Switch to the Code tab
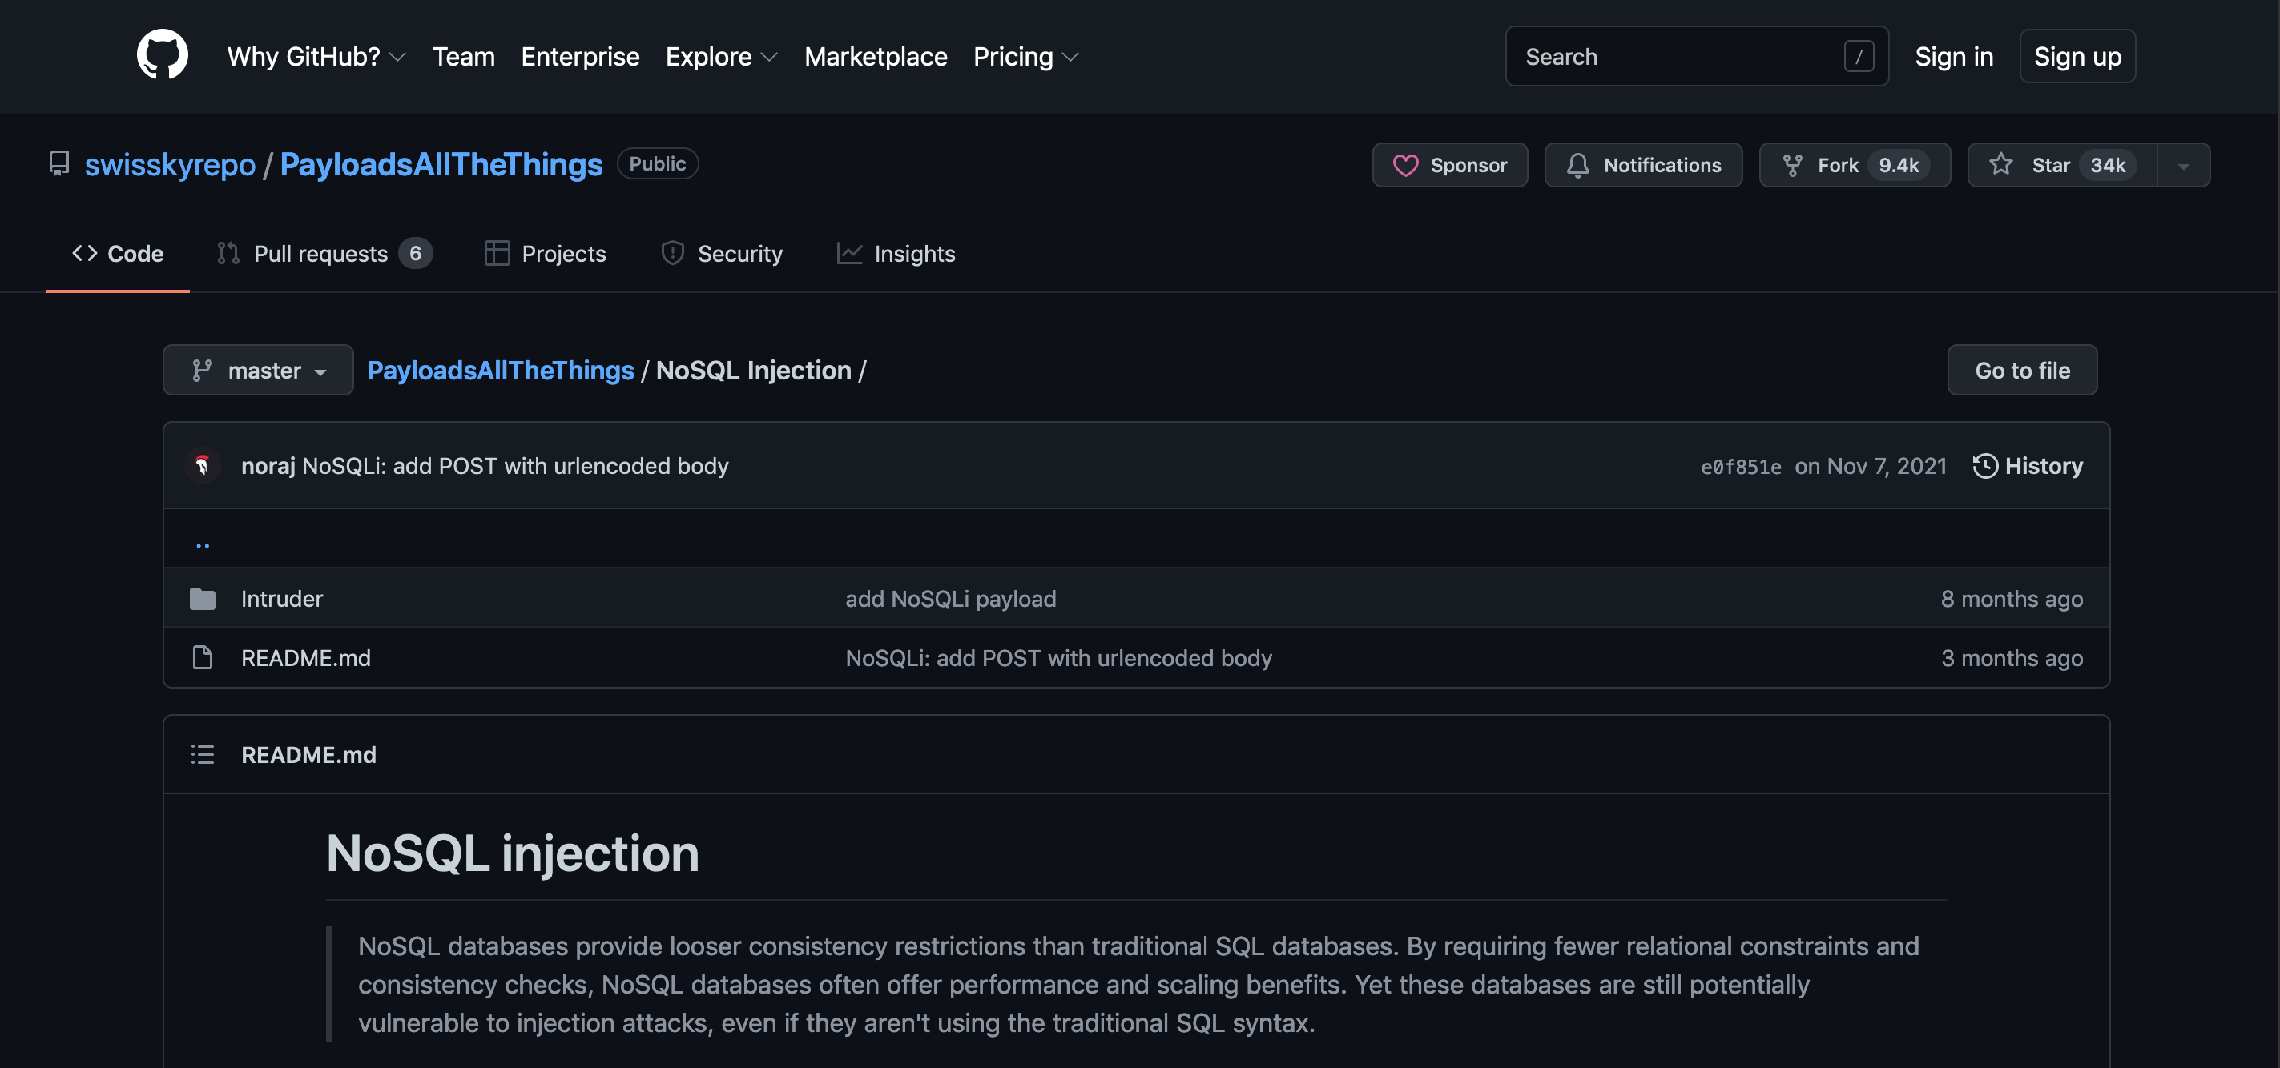Screen dimensions: 2280x1068 118,254
